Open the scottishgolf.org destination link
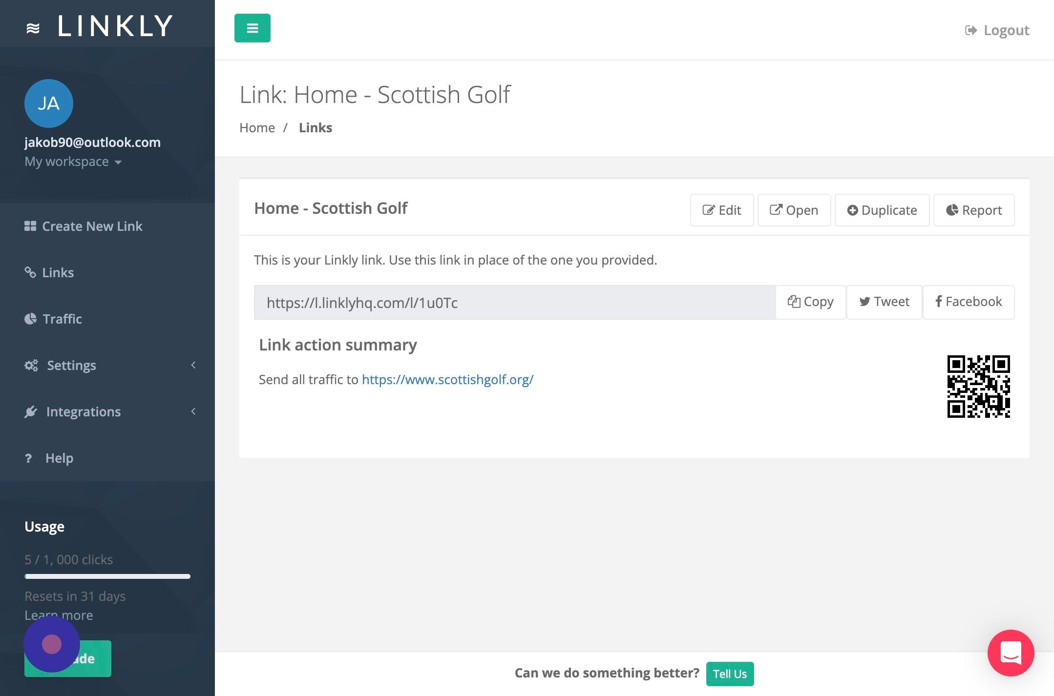Screen dimensions: 1054x696 (x=447, y=379)
